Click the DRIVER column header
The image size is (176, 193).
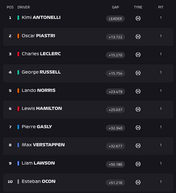(x=23, y=7)
